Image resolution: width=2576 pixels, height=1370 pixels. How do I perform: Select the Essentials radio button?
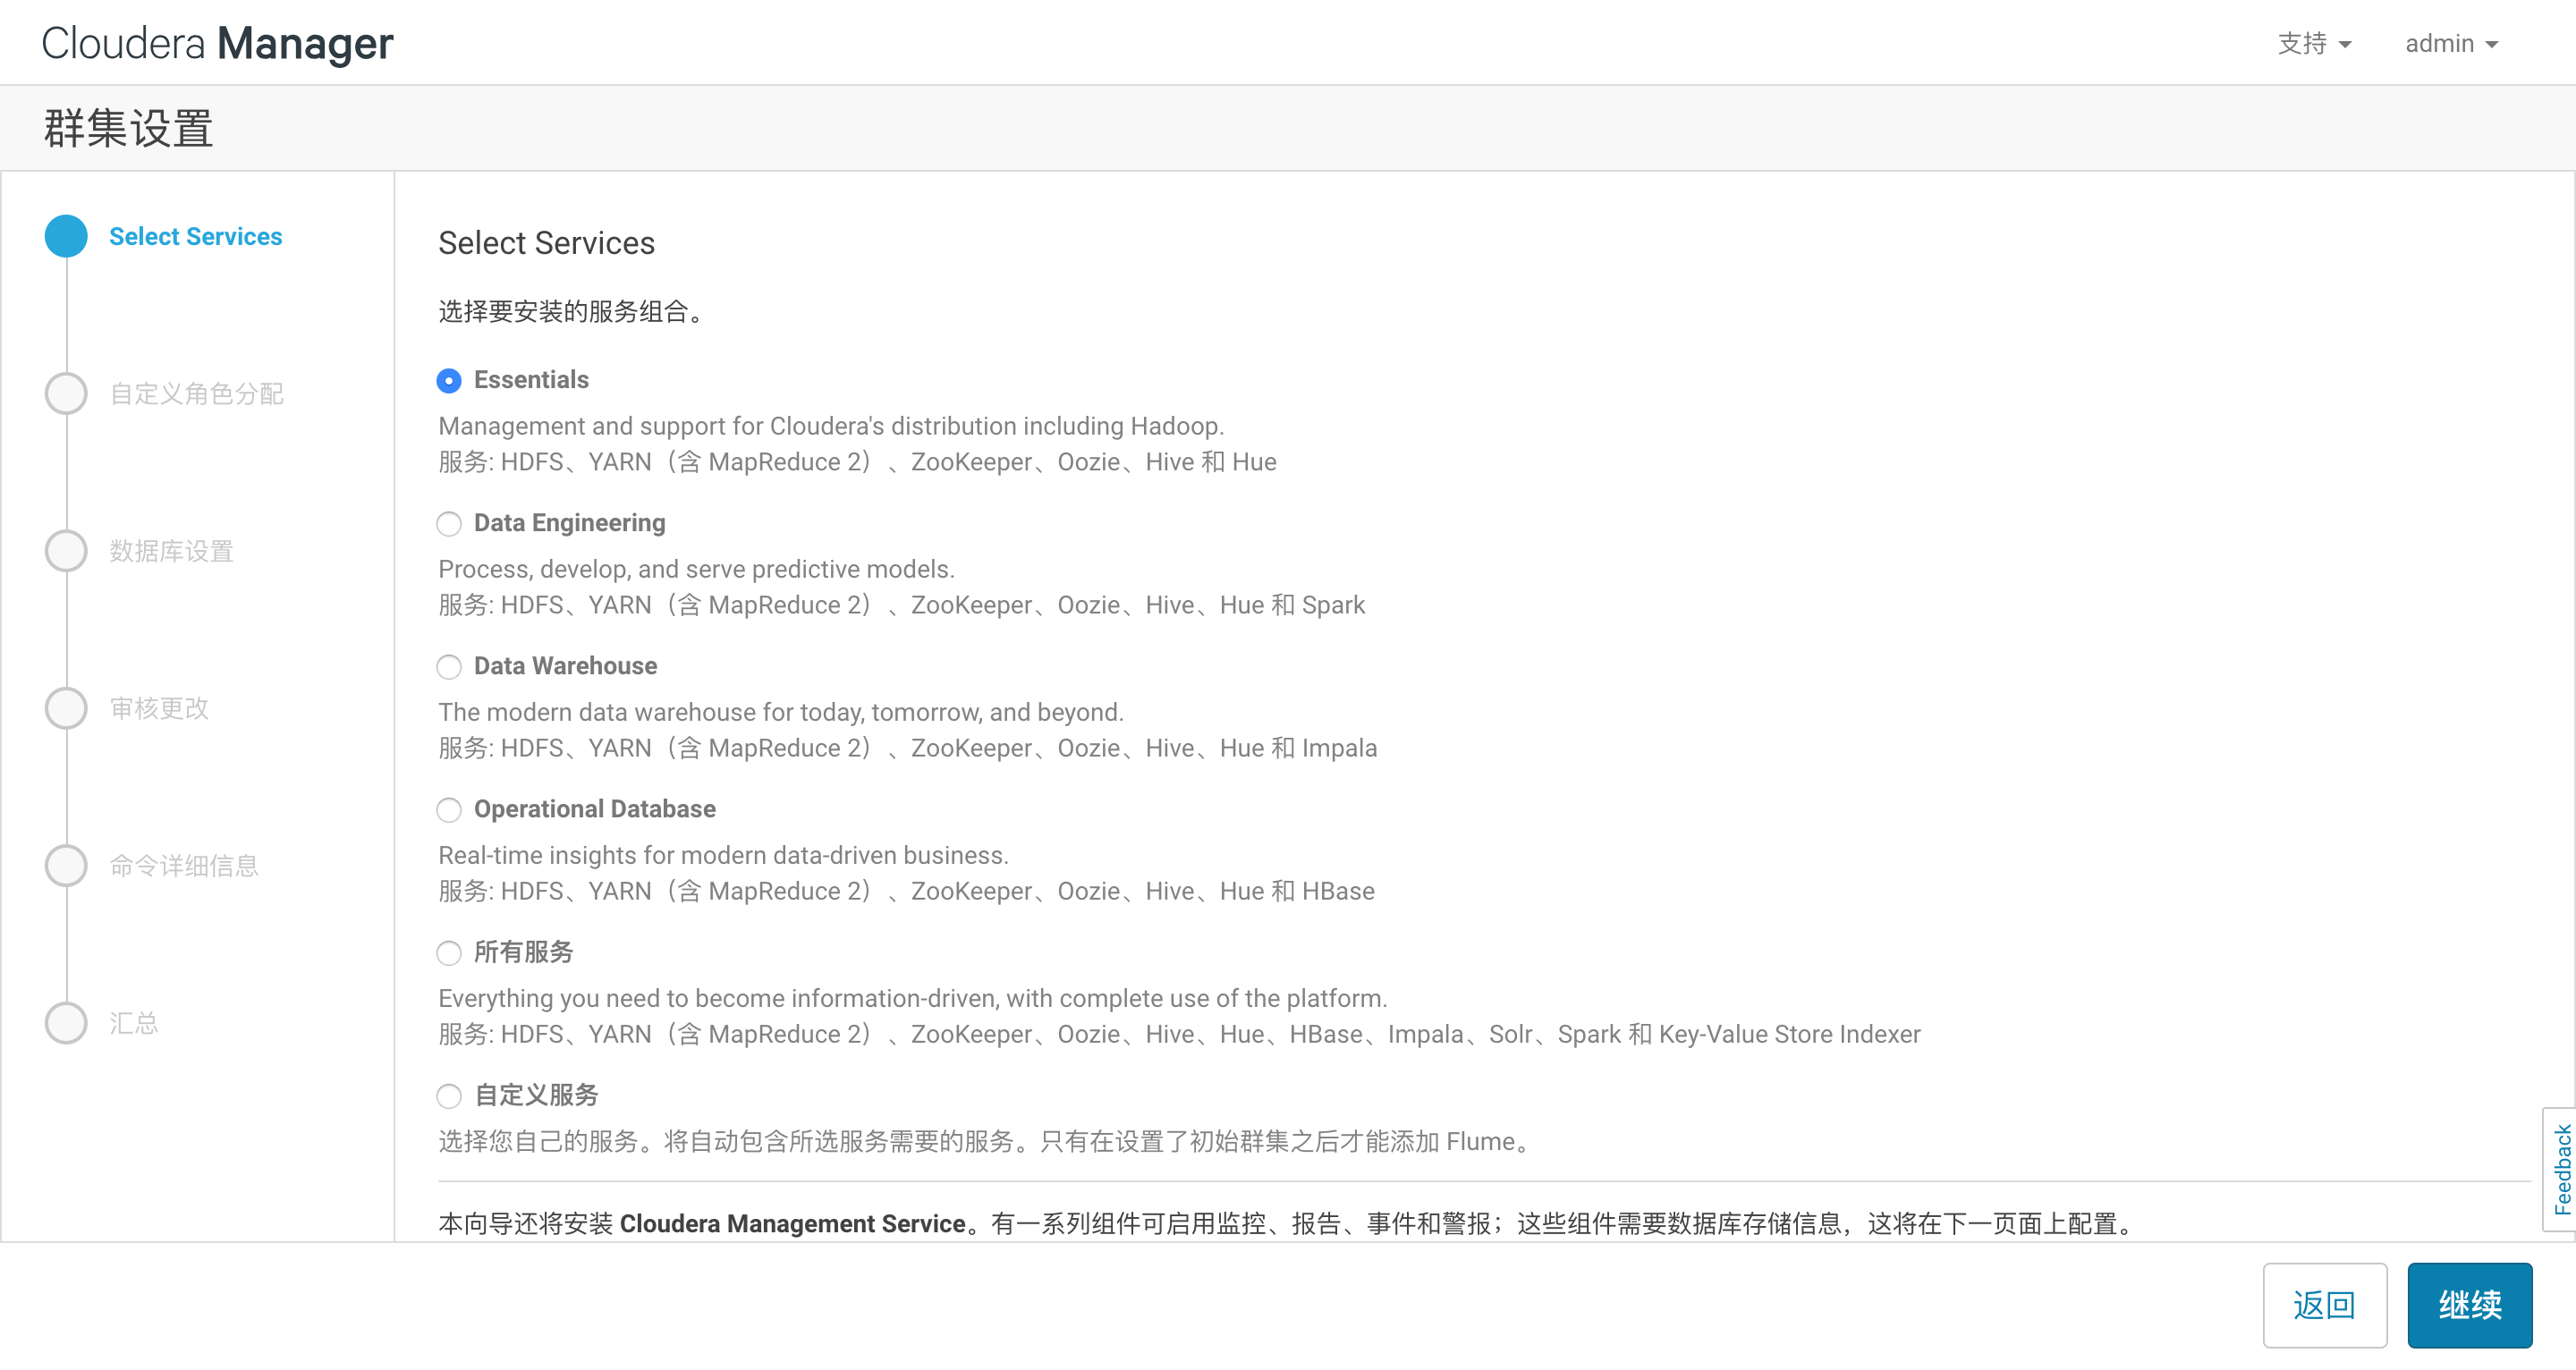(449, 381)
